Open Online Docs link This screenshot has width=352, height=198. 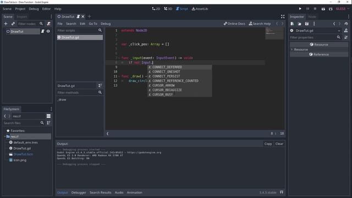[234, 24]
